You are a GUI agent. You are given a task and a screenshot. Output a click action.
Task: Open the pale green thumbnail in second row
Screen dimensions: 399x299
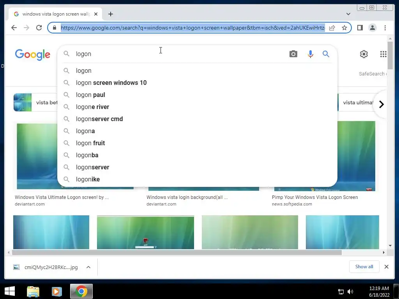250,232
